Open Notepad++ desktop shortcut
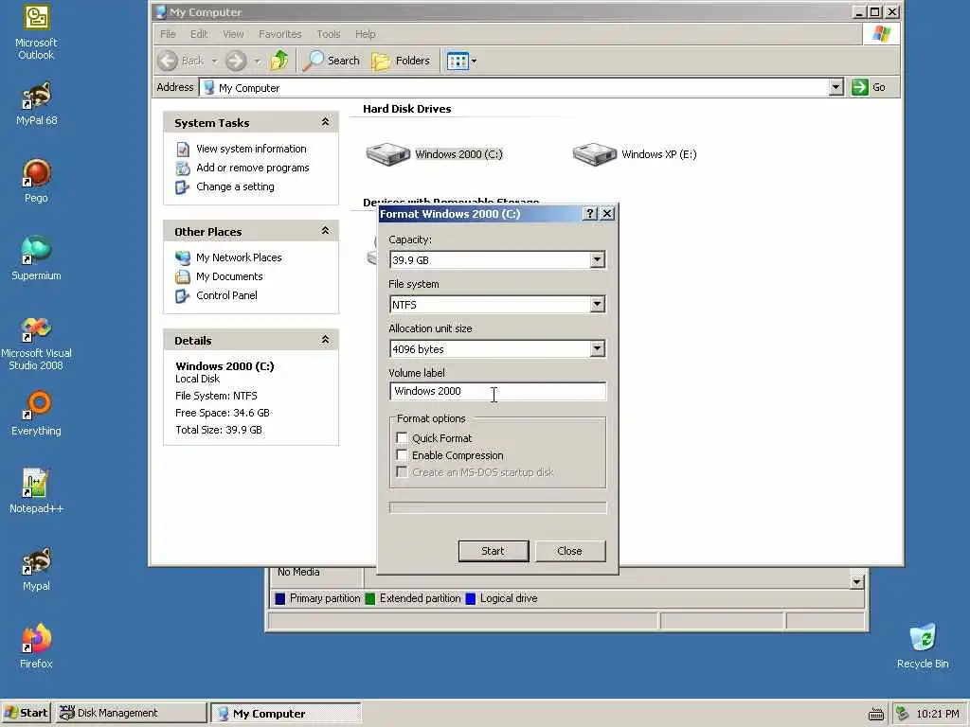970x727 pixels. coord(36,492)
